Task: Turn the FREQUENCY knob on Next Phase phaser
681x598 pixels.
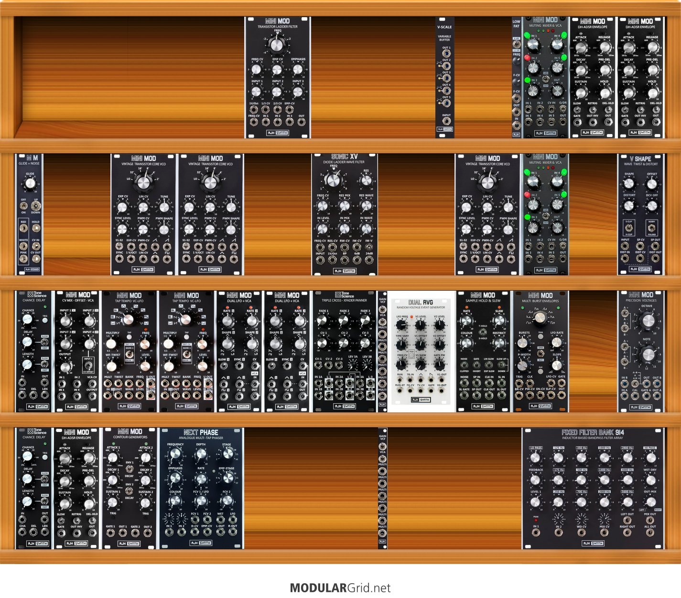Action: pyautogui.click(x=175, y=455)
